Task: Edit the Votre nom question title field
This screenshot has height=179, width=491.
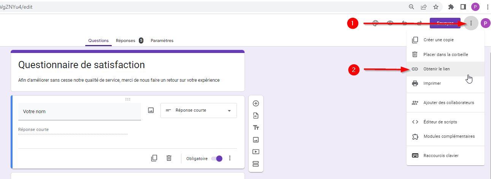Action: (x=79, y=112)
